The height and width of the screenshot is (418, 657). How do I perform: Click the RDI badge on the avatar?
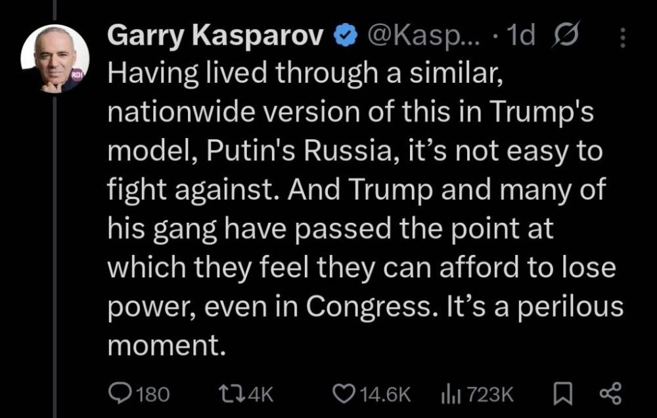(78, 78)
